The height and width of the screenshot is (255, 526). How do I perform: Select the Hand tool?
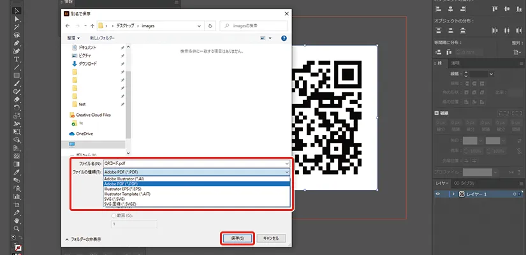click(x=17, y=221)
